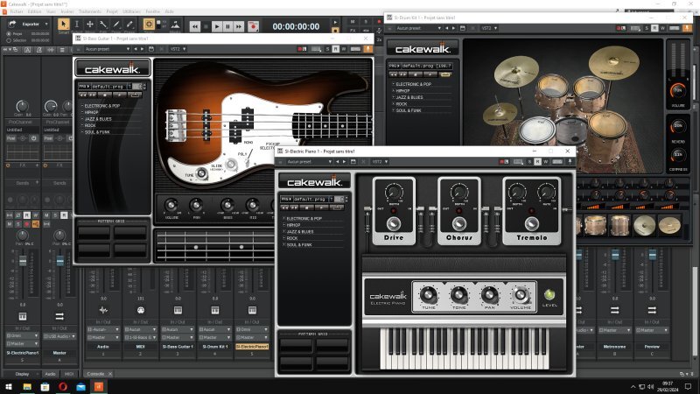This screenshot has width=700, height=394.
Task: Toggle W automation write in Electric Piano window
Action: [545, 162]
